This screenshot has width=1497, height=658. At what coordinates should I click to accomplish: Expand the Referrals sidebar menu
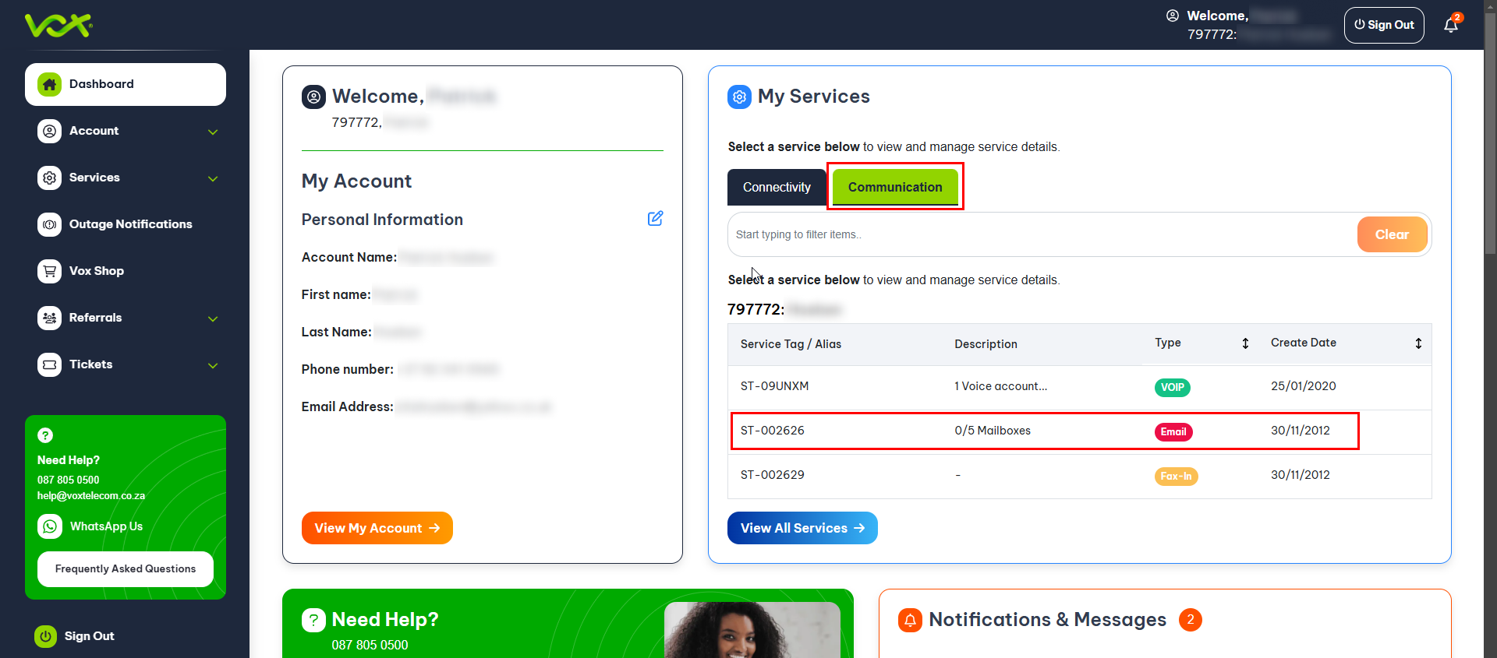point(212,318)
